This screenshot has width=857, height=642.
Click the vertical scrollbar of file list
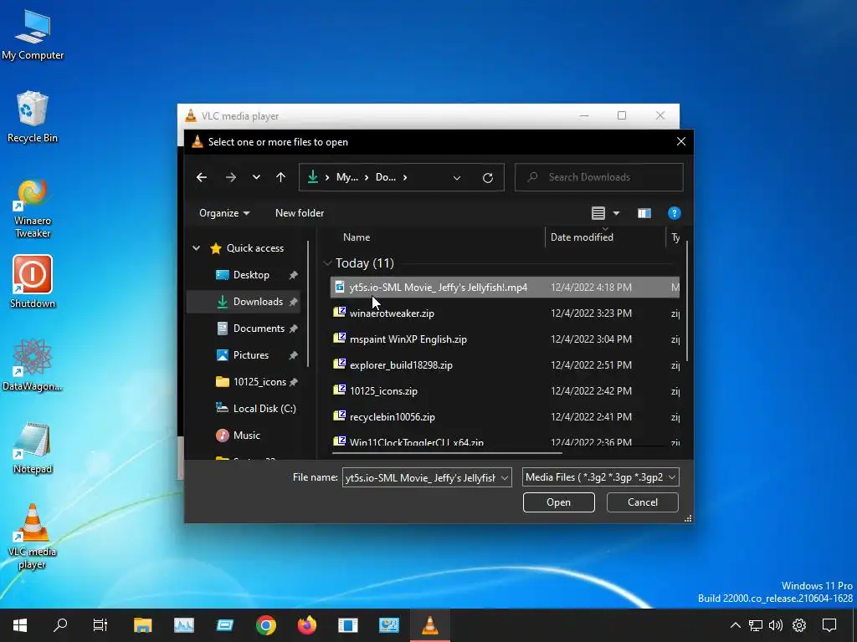[686, 301]
